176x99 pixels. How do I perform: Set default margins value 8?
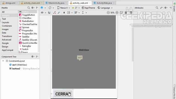[x=64, y=13]
